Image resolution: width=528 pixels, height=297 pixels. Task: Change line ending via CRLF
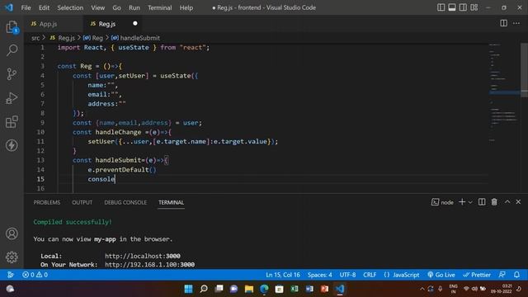pyautogui.click(x=370, y=275)
